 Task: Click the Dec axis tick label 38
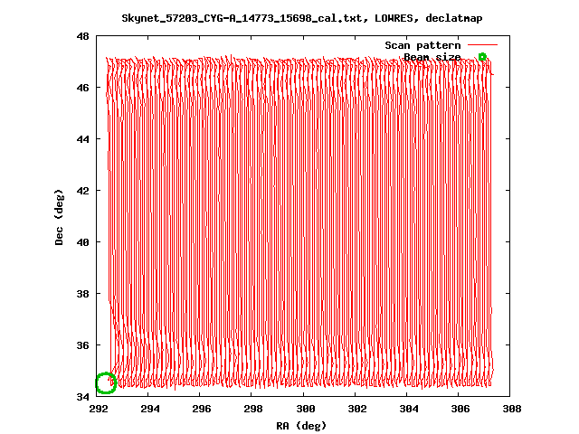[82, 294]
